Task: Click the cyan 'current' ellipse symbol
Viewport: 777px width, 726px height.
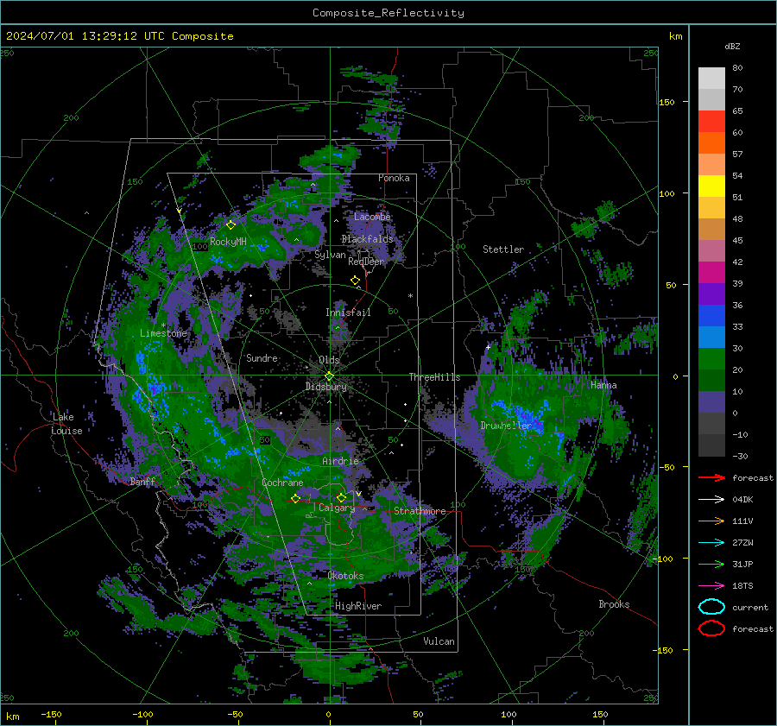Action: 711,607
